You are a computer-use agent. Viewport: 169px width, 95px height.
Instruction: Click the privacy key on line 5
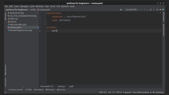[51, 27]
